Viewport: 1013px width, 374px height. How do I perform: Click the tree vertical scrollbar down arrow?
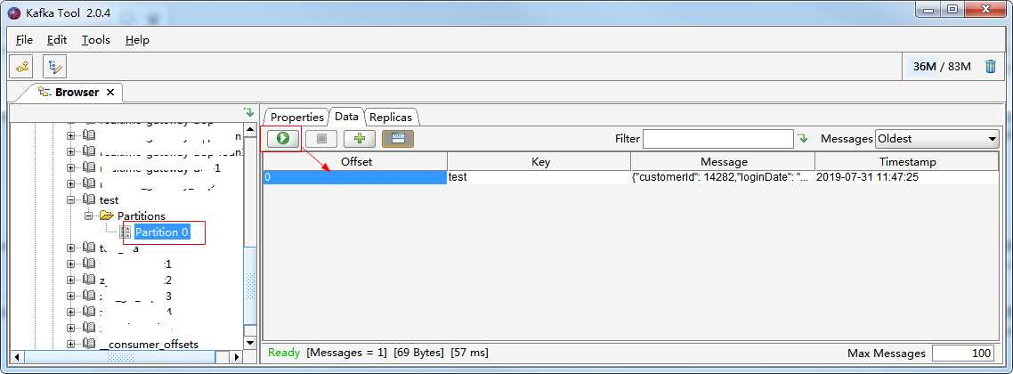click(x=250, y=342)
